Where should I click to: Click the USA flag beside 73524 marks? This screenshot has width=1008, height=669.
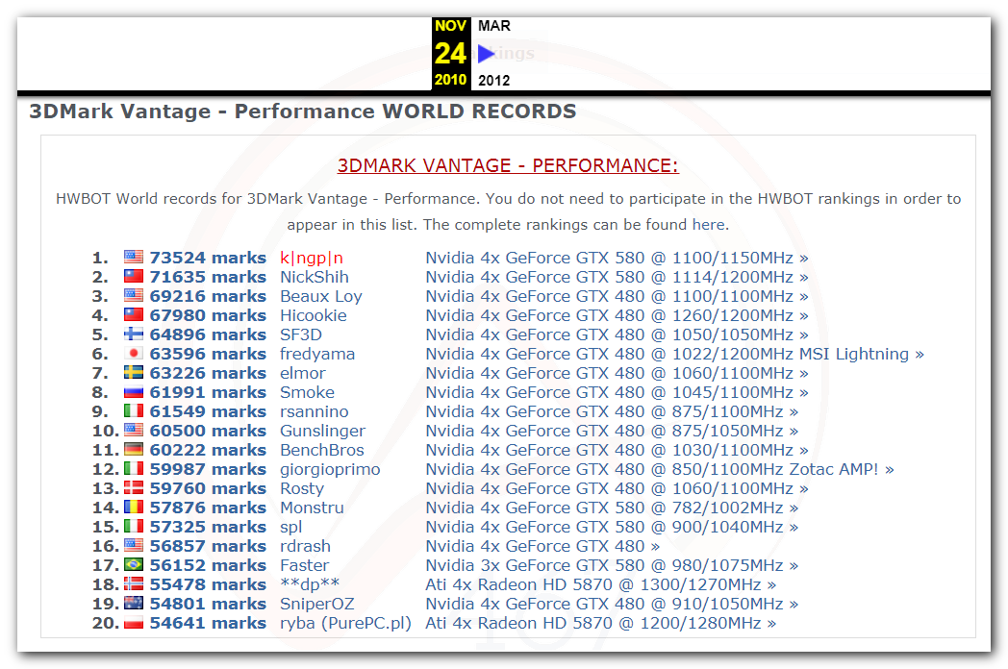(134, 257)
